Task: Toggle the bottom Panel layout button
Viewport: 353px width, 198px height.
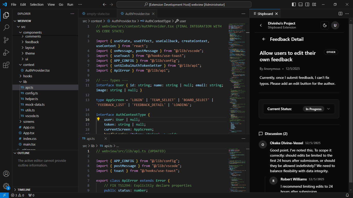Action: 300,5
